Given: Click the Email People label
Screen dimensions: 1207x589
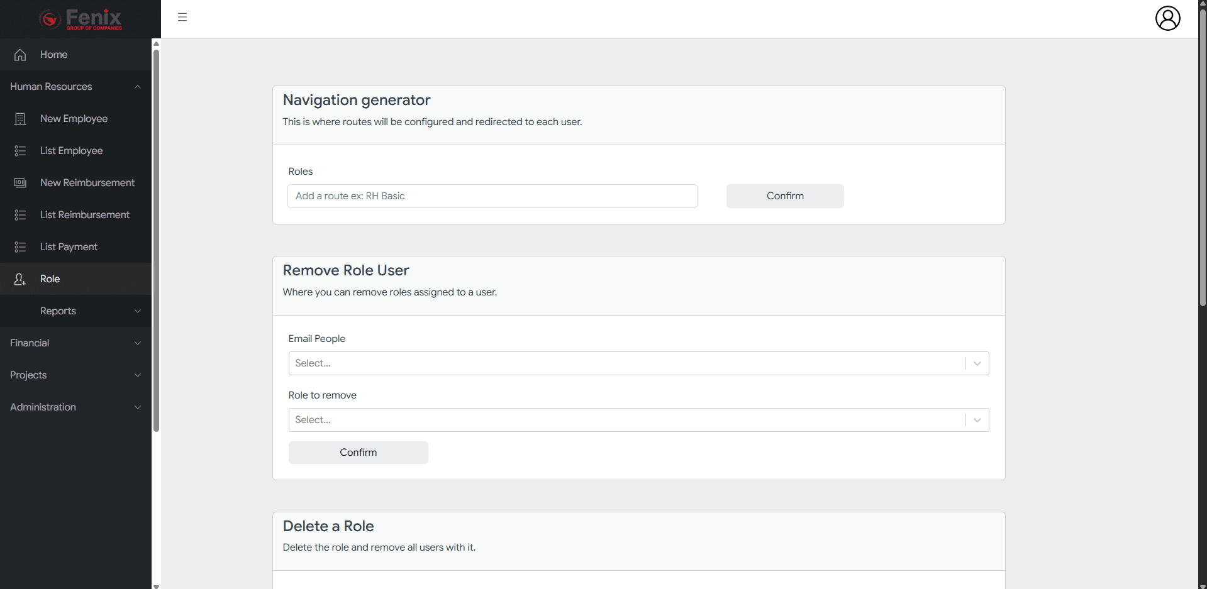Looking at the screenshot, I should click(x=317, y=339).
